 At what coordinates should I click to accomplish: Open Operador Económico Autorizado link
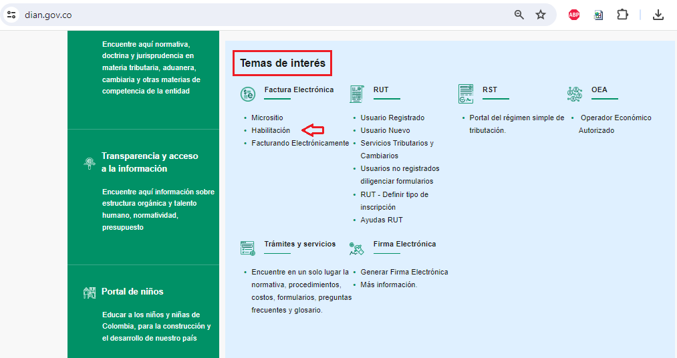coord(615,124)
